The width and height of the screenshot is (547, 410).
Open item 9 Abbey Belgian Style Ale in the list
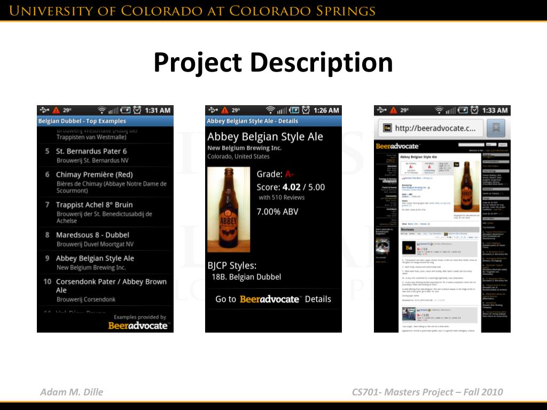click(105, 263)
